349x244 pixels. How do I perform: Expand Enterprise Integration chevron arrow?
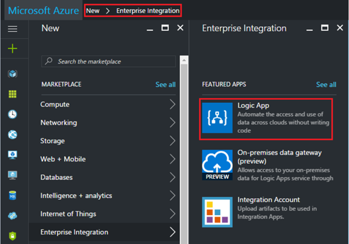(173, 232)
